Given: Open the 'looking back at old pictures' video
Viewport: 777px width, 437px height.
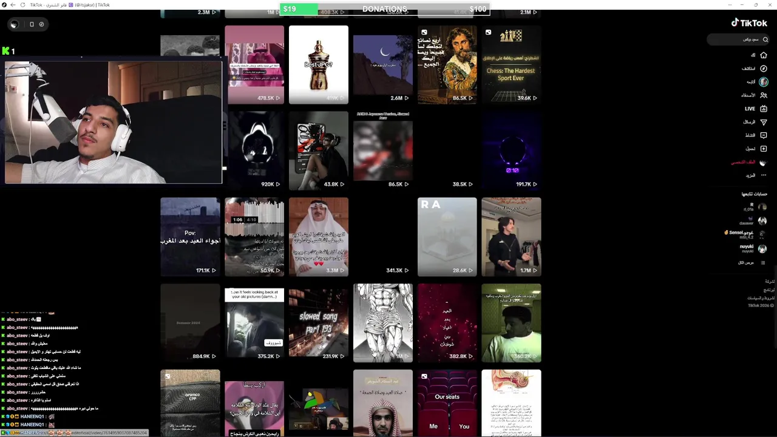Looking at the screenshot, I should (254, 323).
